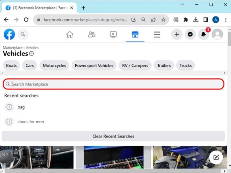Open the account profile avatar
231x173 pixels.
click(x=217, y=34)
